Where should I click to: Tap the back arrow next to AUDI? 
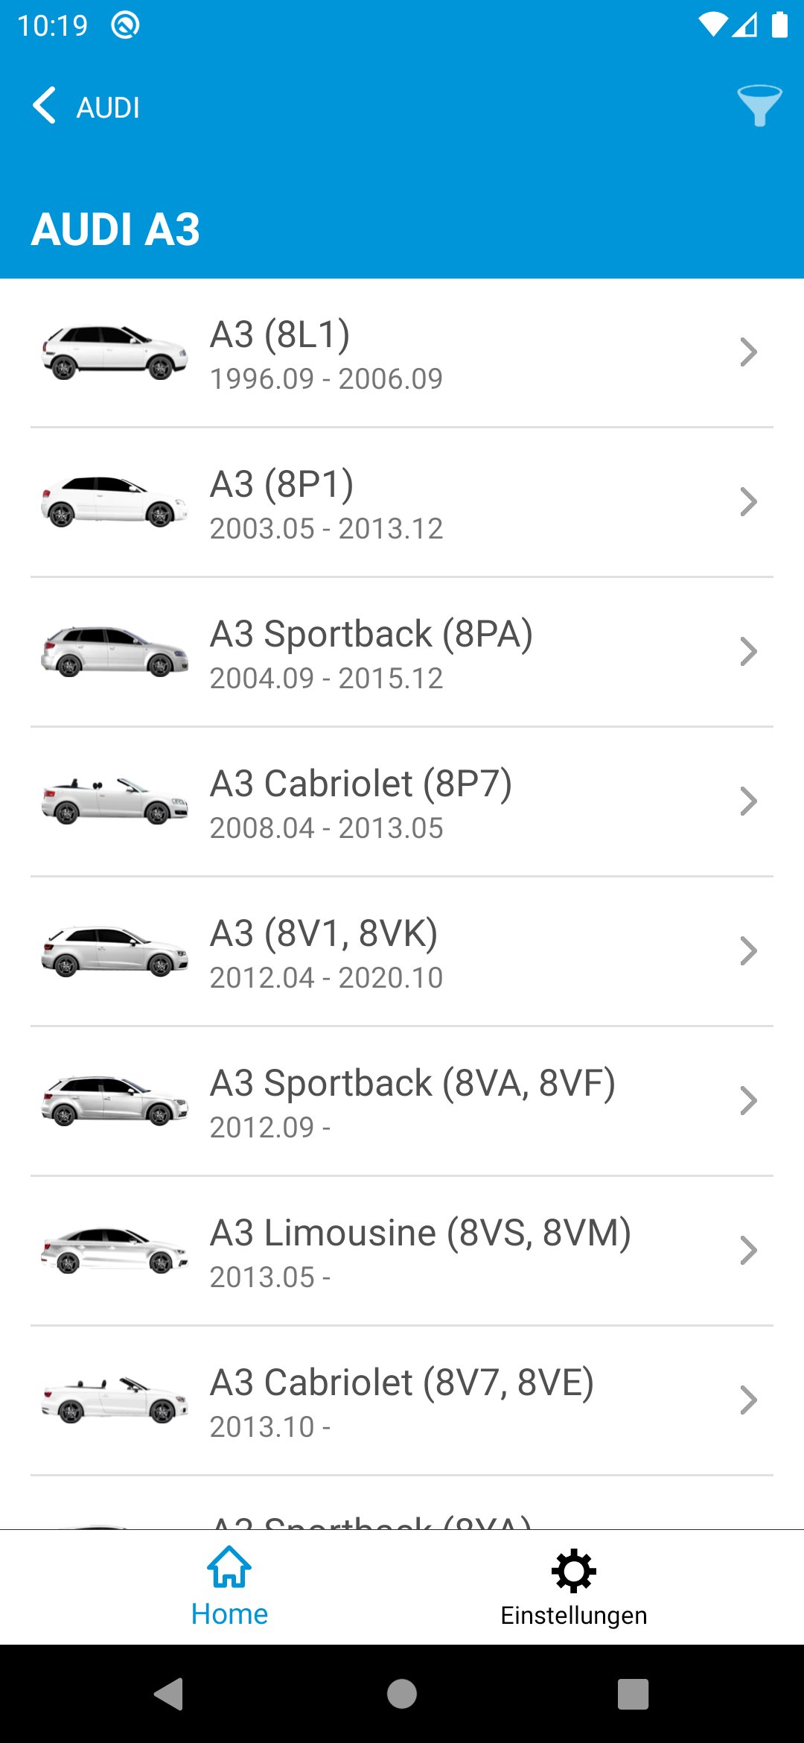click(44, 105)
